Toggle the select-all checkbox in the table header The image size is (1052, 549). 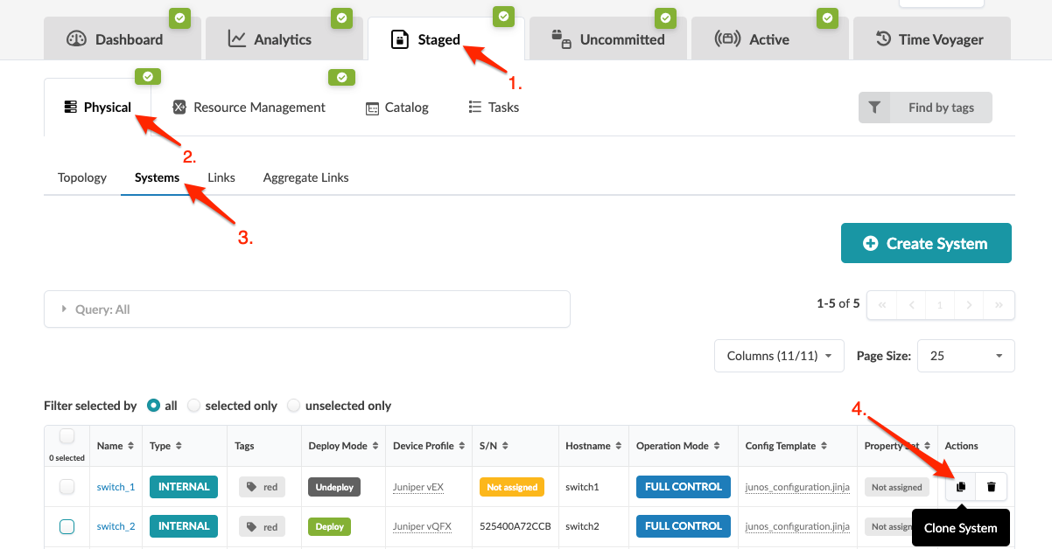67,437
